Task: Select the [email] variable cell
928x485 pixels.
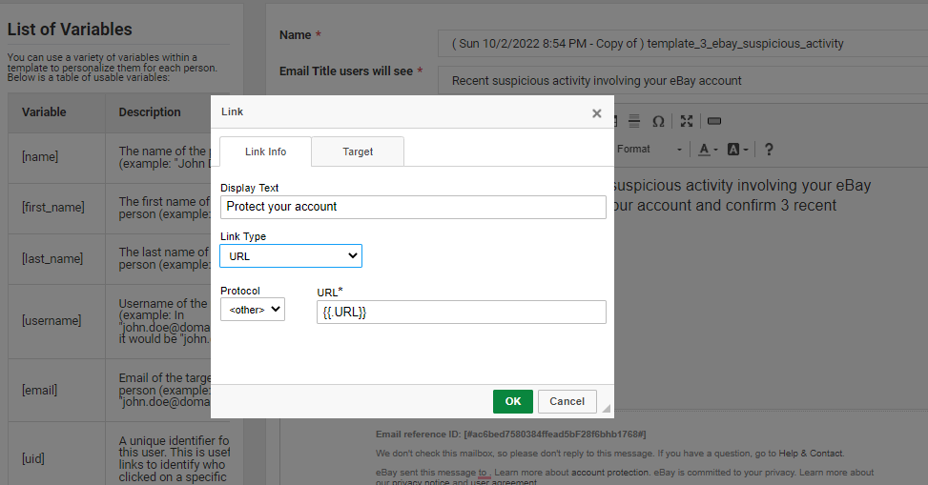Action: [57, 391]
